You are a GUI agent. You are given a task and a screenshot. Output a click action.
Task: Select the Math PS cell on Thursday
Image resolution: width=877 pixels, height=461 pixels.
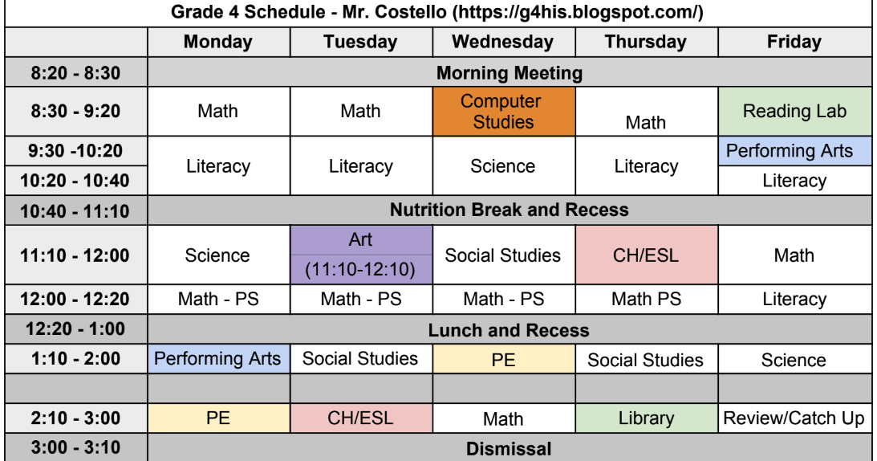tap(647, 299)
